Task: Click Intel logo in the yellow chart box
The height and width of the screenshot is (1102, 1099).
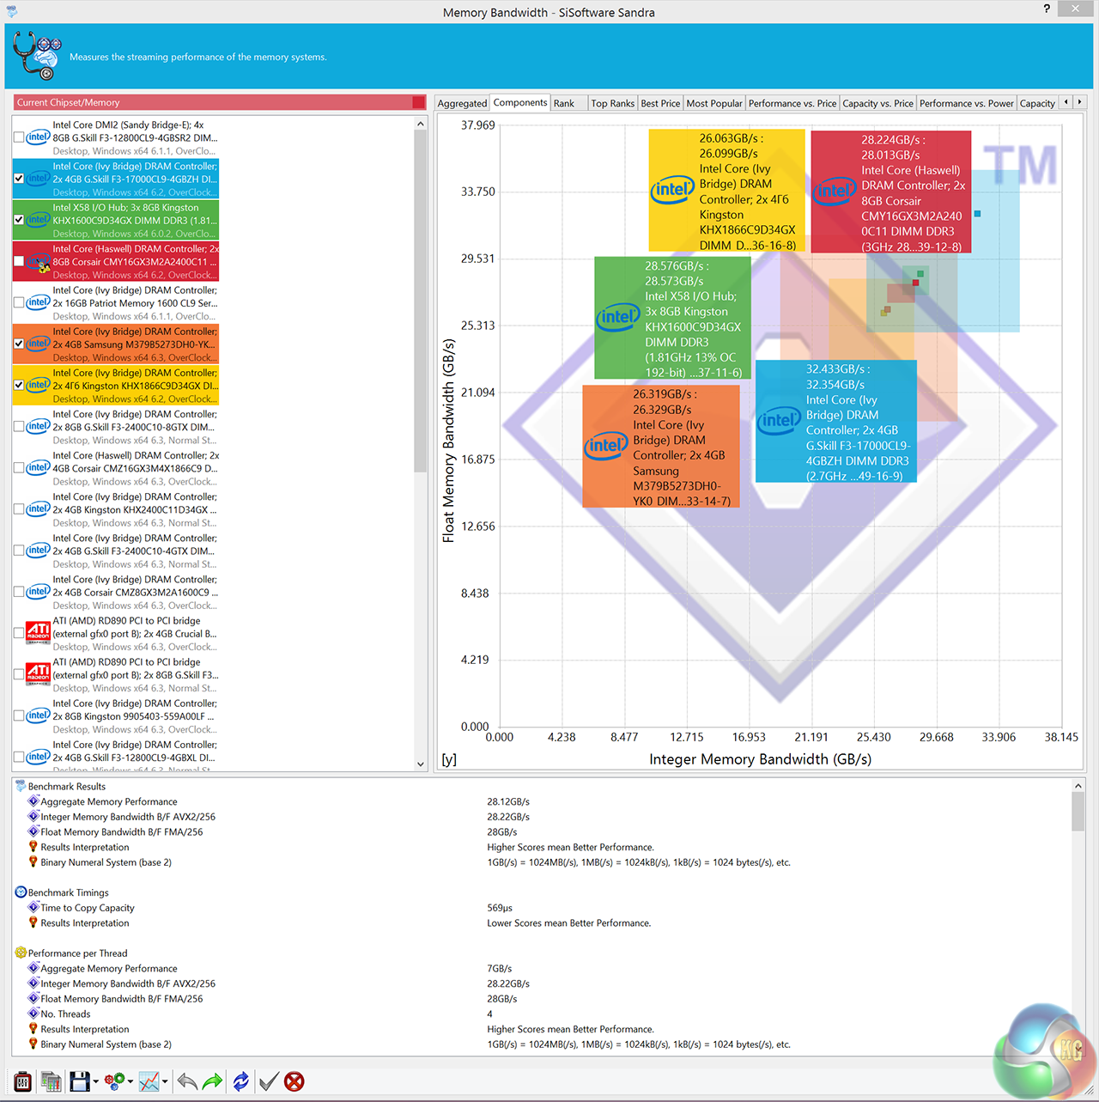Action: [x=672, y=190]
